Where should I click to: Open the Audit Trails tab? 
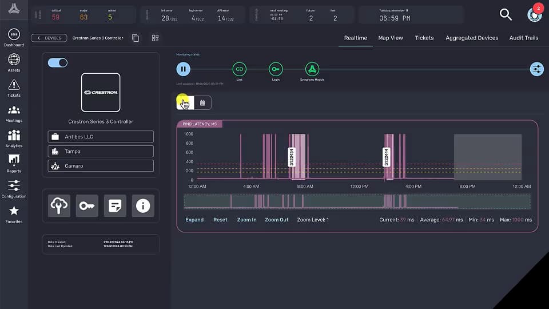[x=523, y=38]
